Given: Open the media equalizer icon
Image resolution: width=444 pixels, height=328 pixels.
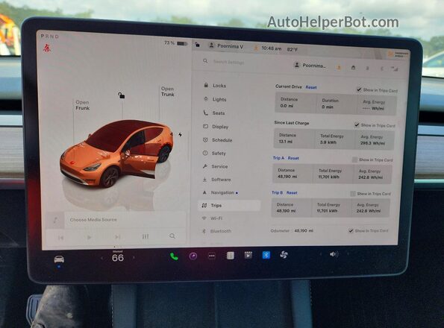Looking at the screenshot, I should pos(146,236).
